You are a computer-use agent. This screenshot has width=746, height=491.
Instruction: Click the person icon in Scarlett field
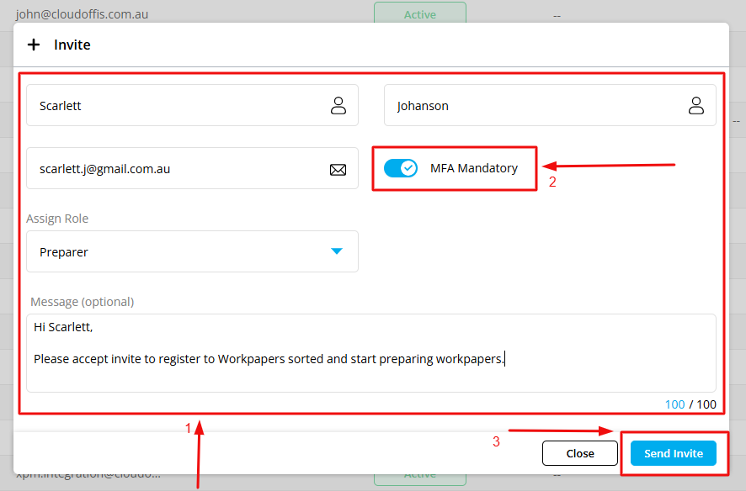[x=338, y=106]
